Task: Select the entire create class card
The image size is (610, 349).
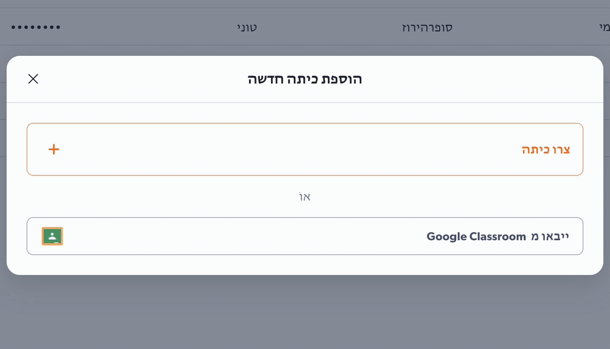Action: coord(305,149)
